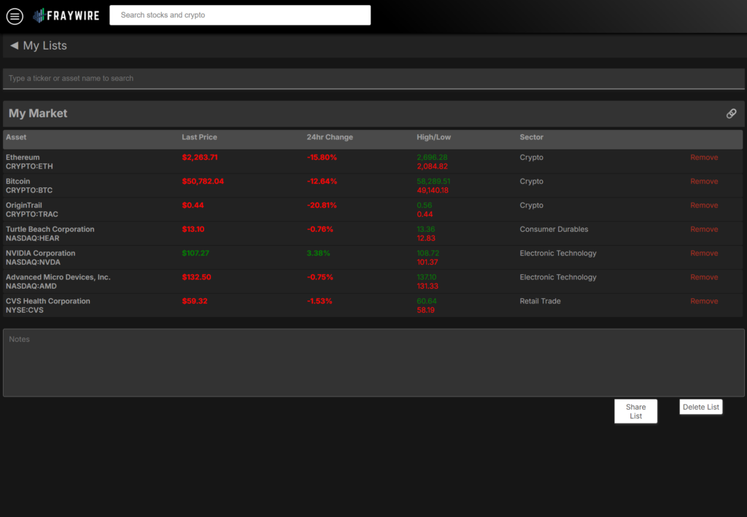Viewport: 747px width, 517px height.
Task: Click the NASDAQ:NVDA ticker symbol
Action: (x=33, y=263)
